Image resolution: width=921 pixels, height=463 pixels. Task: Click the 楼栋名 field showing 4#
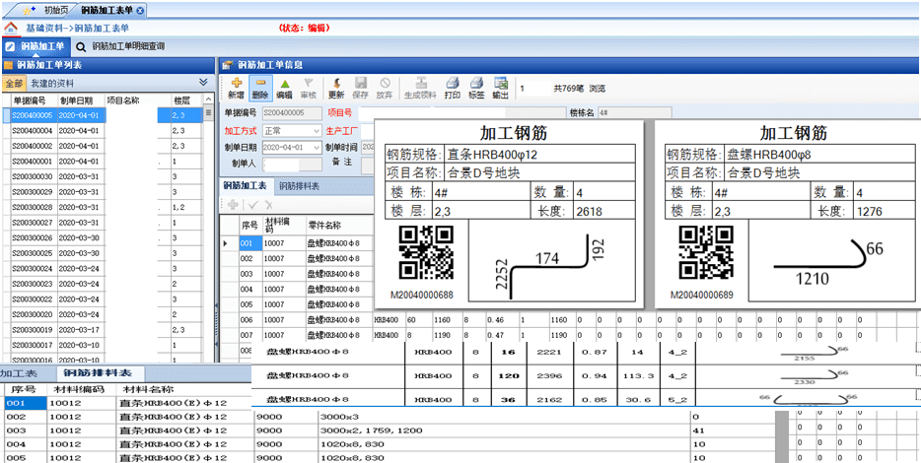tap(634, 112)
